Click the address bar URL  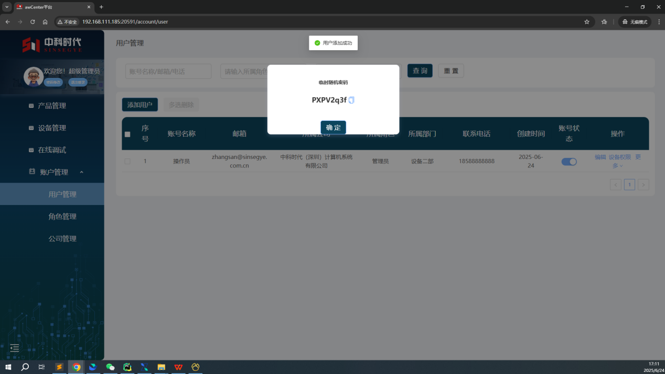pos(125,22)
